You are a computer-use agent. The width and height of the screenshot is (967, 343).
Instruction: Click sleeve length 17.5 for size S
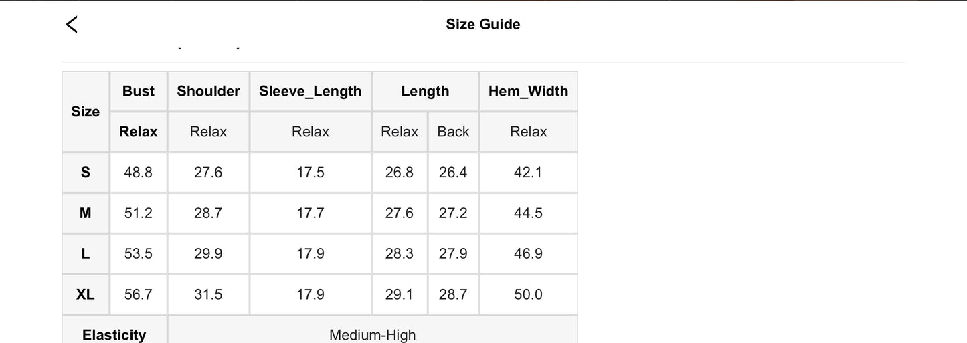click(311, 173)
